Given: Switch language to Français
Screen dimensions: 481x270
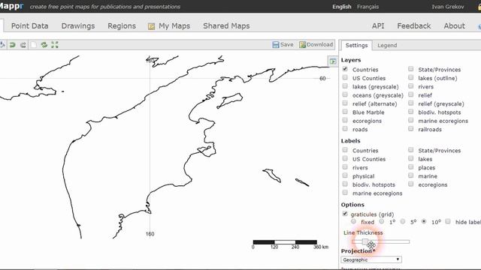Looking at the screenshot, I should point(368,7).
